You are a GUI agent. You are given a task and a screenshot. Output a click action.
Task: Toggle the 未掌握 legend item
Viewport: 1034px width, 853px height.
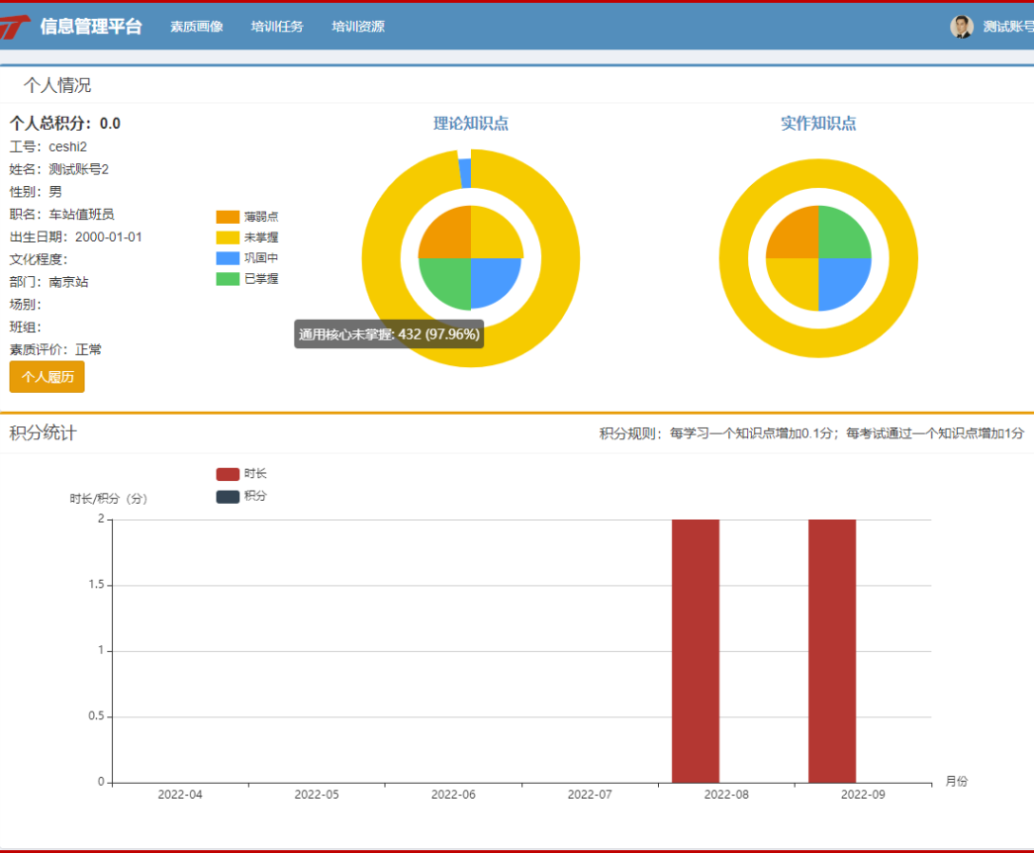(247, 237)
